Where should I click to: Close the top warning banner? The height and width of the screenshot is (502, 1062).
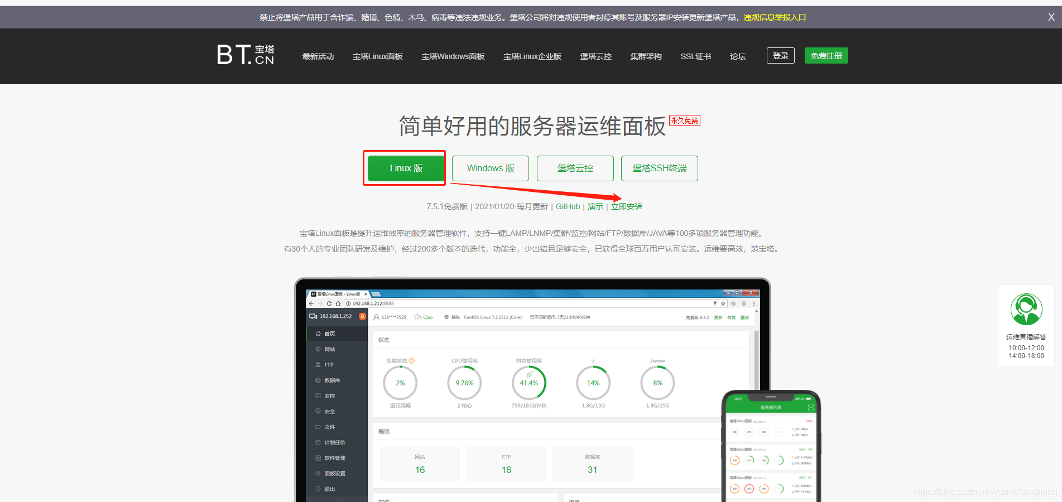pos(1051,17)
